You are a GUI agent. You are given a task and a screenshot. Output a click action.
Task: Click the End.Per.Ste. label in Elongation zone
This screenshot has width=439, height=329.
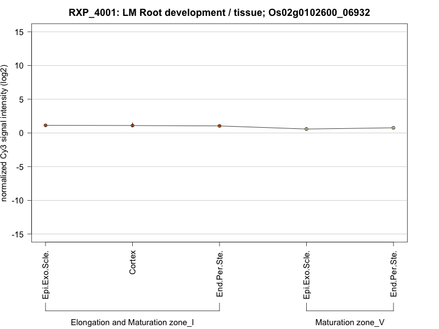tap(219, 274)
